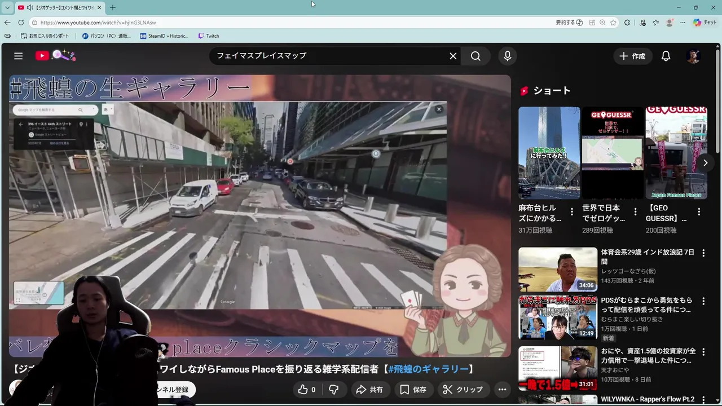This screenshot has width=722, height=406.
Task: Open おにや 資産1.5億 video thumbnail
Action: (558, 368)
